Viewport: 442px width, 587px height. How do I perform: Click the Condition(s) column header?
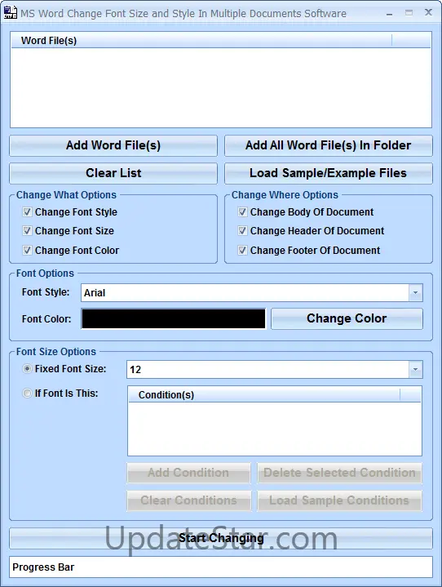pos(264,394)
